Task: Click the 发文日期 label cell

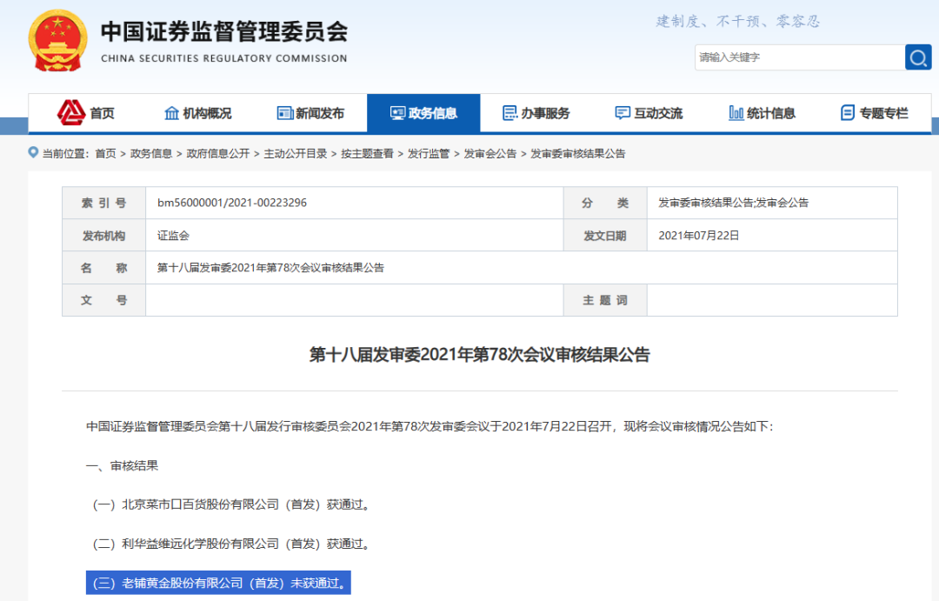Action: (x=605, y=236)
